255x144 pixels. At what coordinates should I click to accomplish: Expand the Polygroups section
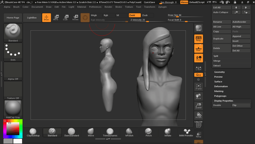click(220, 96)
